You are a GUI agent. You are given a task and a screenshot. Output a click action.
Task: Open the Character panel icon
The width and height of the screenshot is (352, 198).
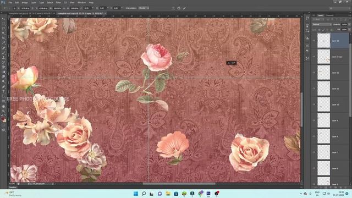point(307,46)
